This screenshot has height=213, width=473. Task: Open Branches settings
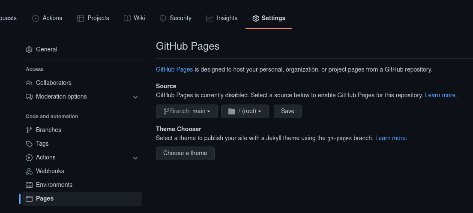pos(82,130)
